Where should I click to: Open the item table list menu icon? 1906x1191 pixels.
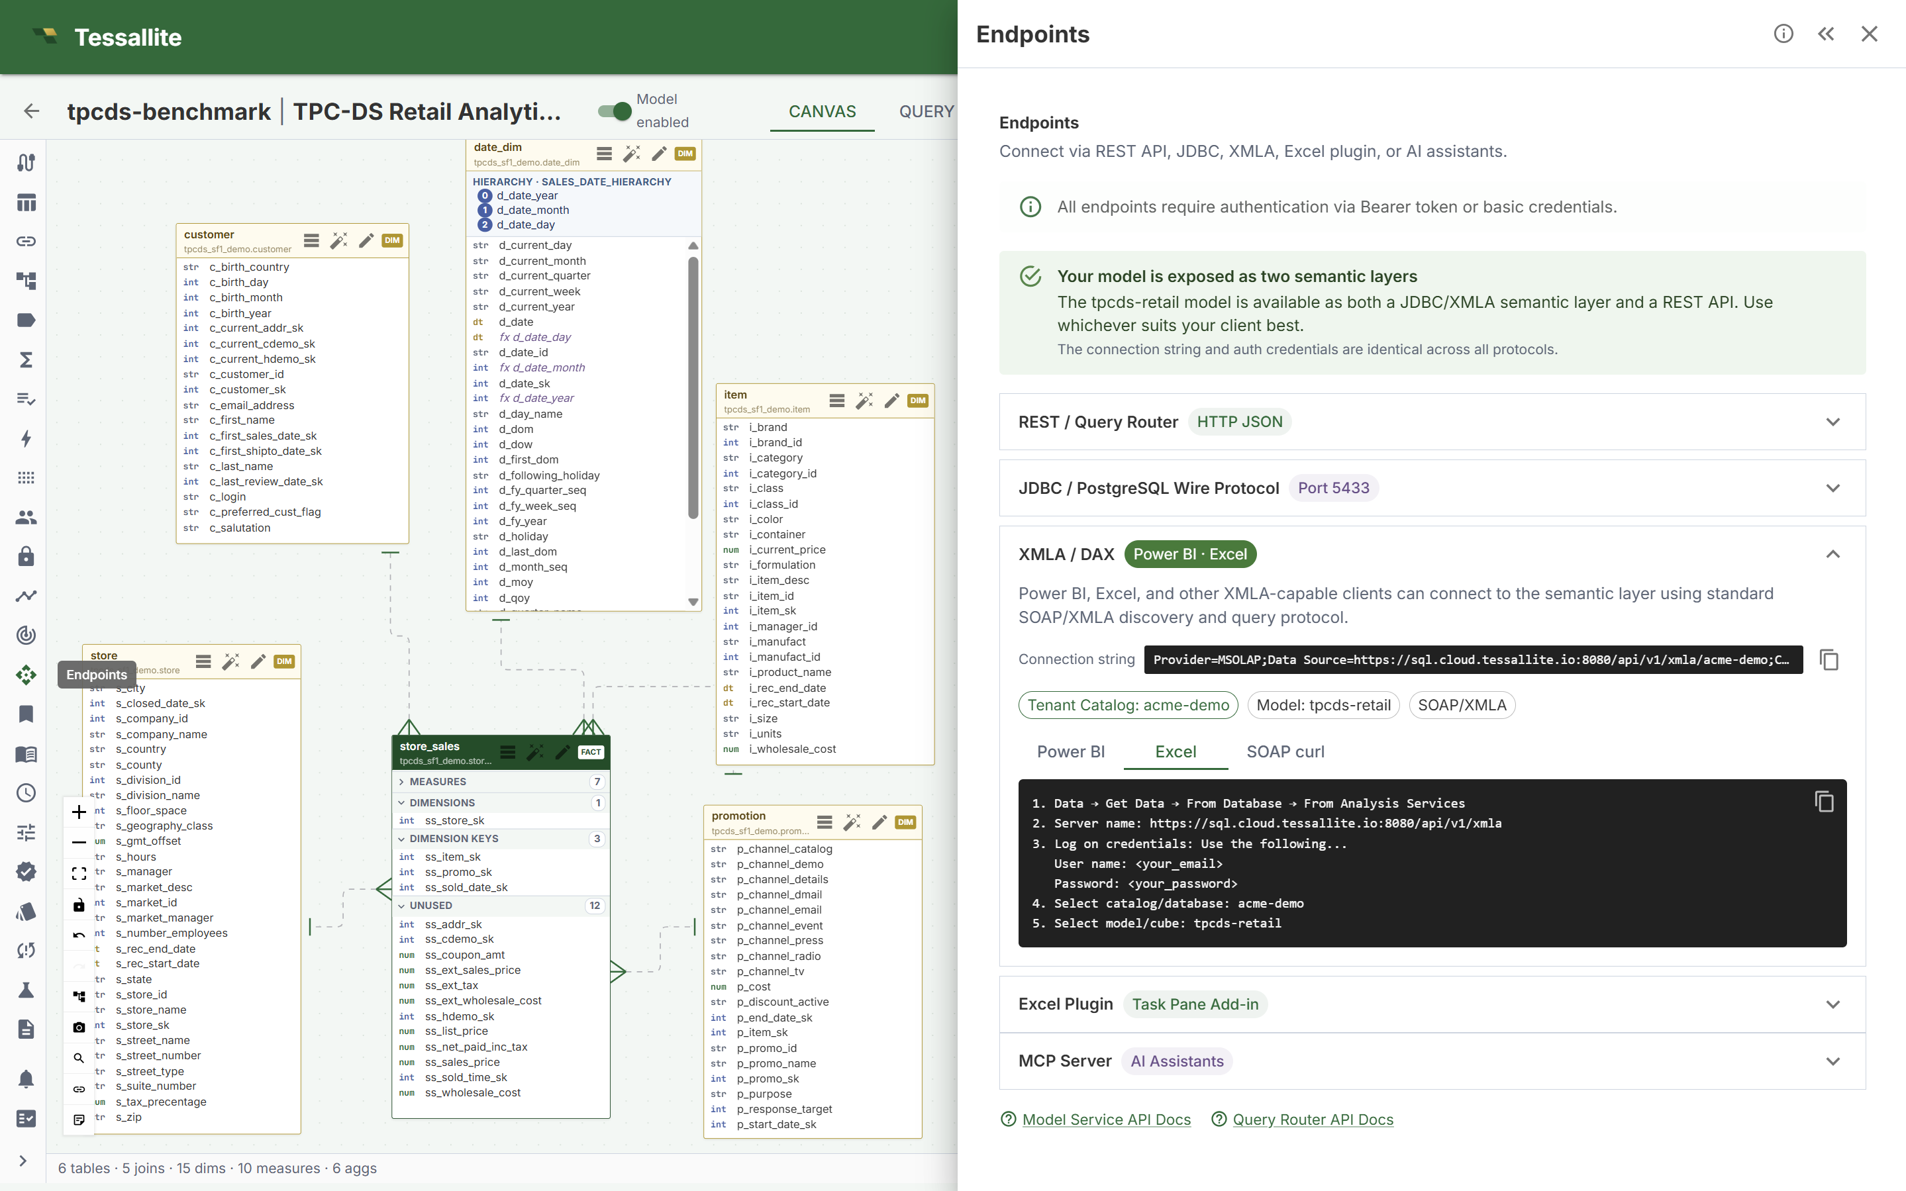click(837, 401)
